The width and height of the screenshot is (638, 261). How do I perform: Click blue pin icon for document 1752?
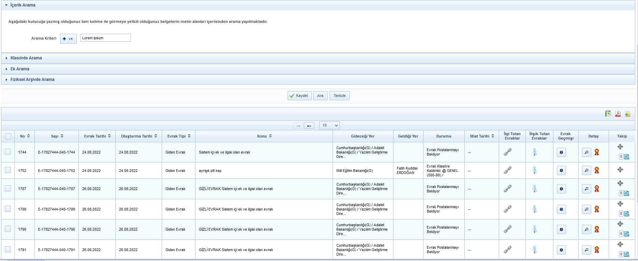point(535,170)
